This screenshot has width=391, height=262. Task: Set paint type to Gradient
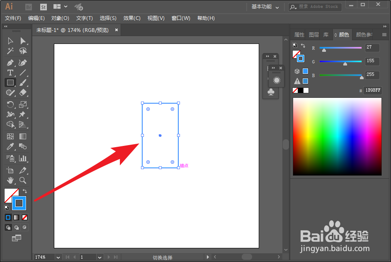click(x=17, y=217)
